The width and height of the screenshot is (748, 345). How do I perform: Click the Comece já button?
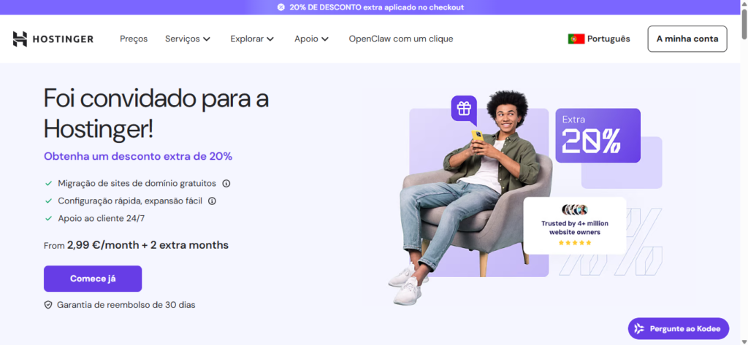tap(93, 279)
